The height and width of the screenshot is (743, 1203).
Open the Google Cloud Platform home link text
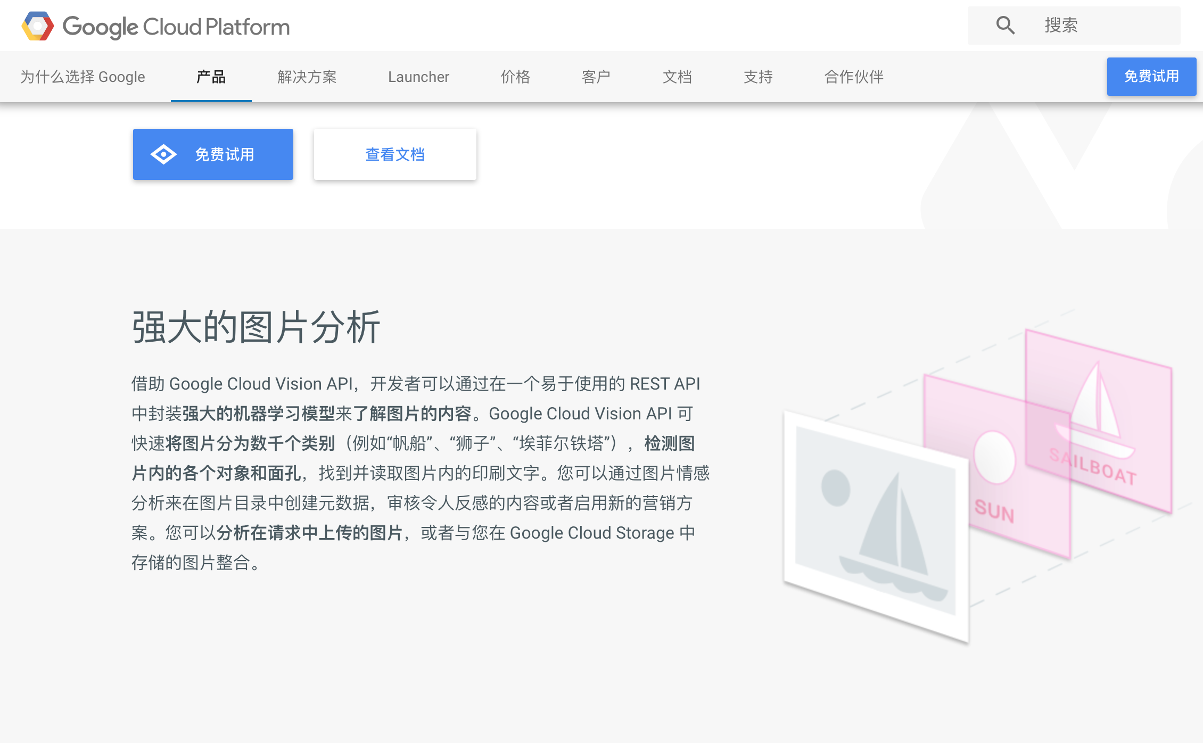(176, 27)
